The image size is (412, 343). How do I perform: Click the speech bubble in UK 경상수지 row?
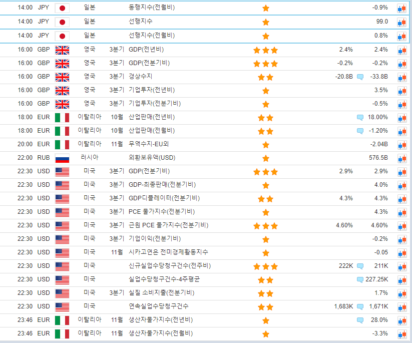[360, 77]
